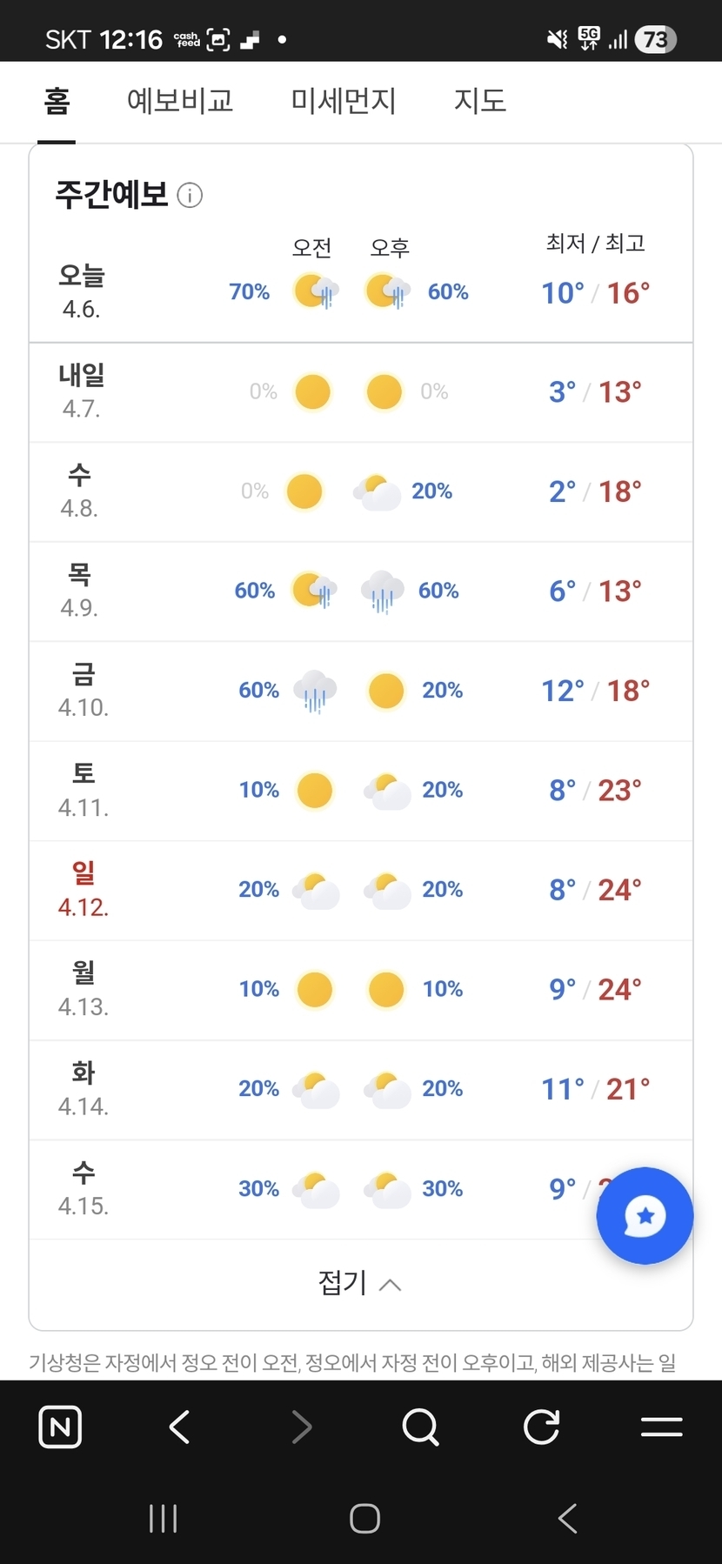Screen dimensions: 722x1564
Task: Tap Thursday 4.9. afternoon rain cloud icon
Action: pos(383,592)
